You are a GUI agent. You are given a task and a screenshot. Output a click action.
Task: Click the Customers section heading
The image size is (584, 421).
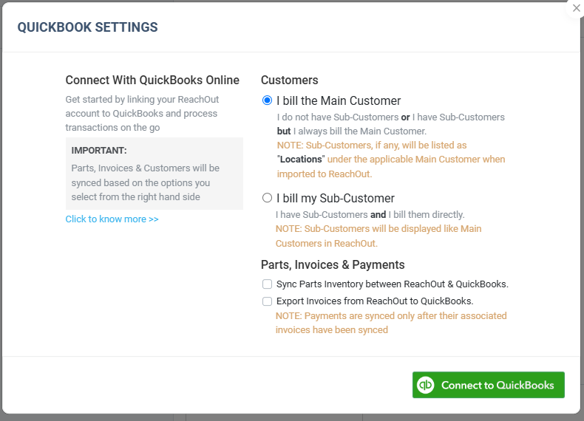pos(289,80)
